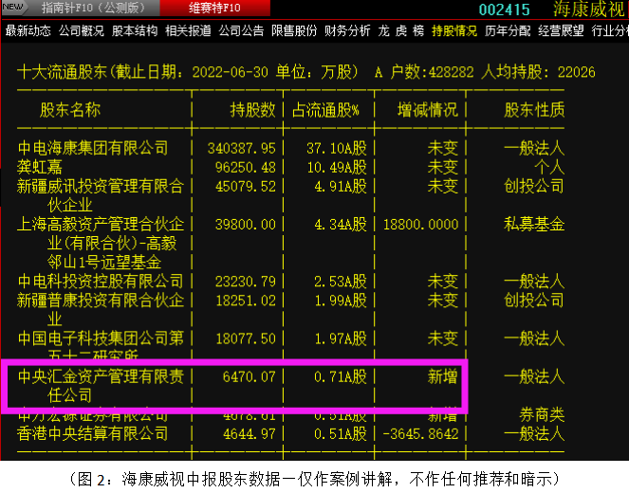The height and width of the screenshot is (493, 629).
Task: Click percentage 4.91A股
Action: [341, 187]
